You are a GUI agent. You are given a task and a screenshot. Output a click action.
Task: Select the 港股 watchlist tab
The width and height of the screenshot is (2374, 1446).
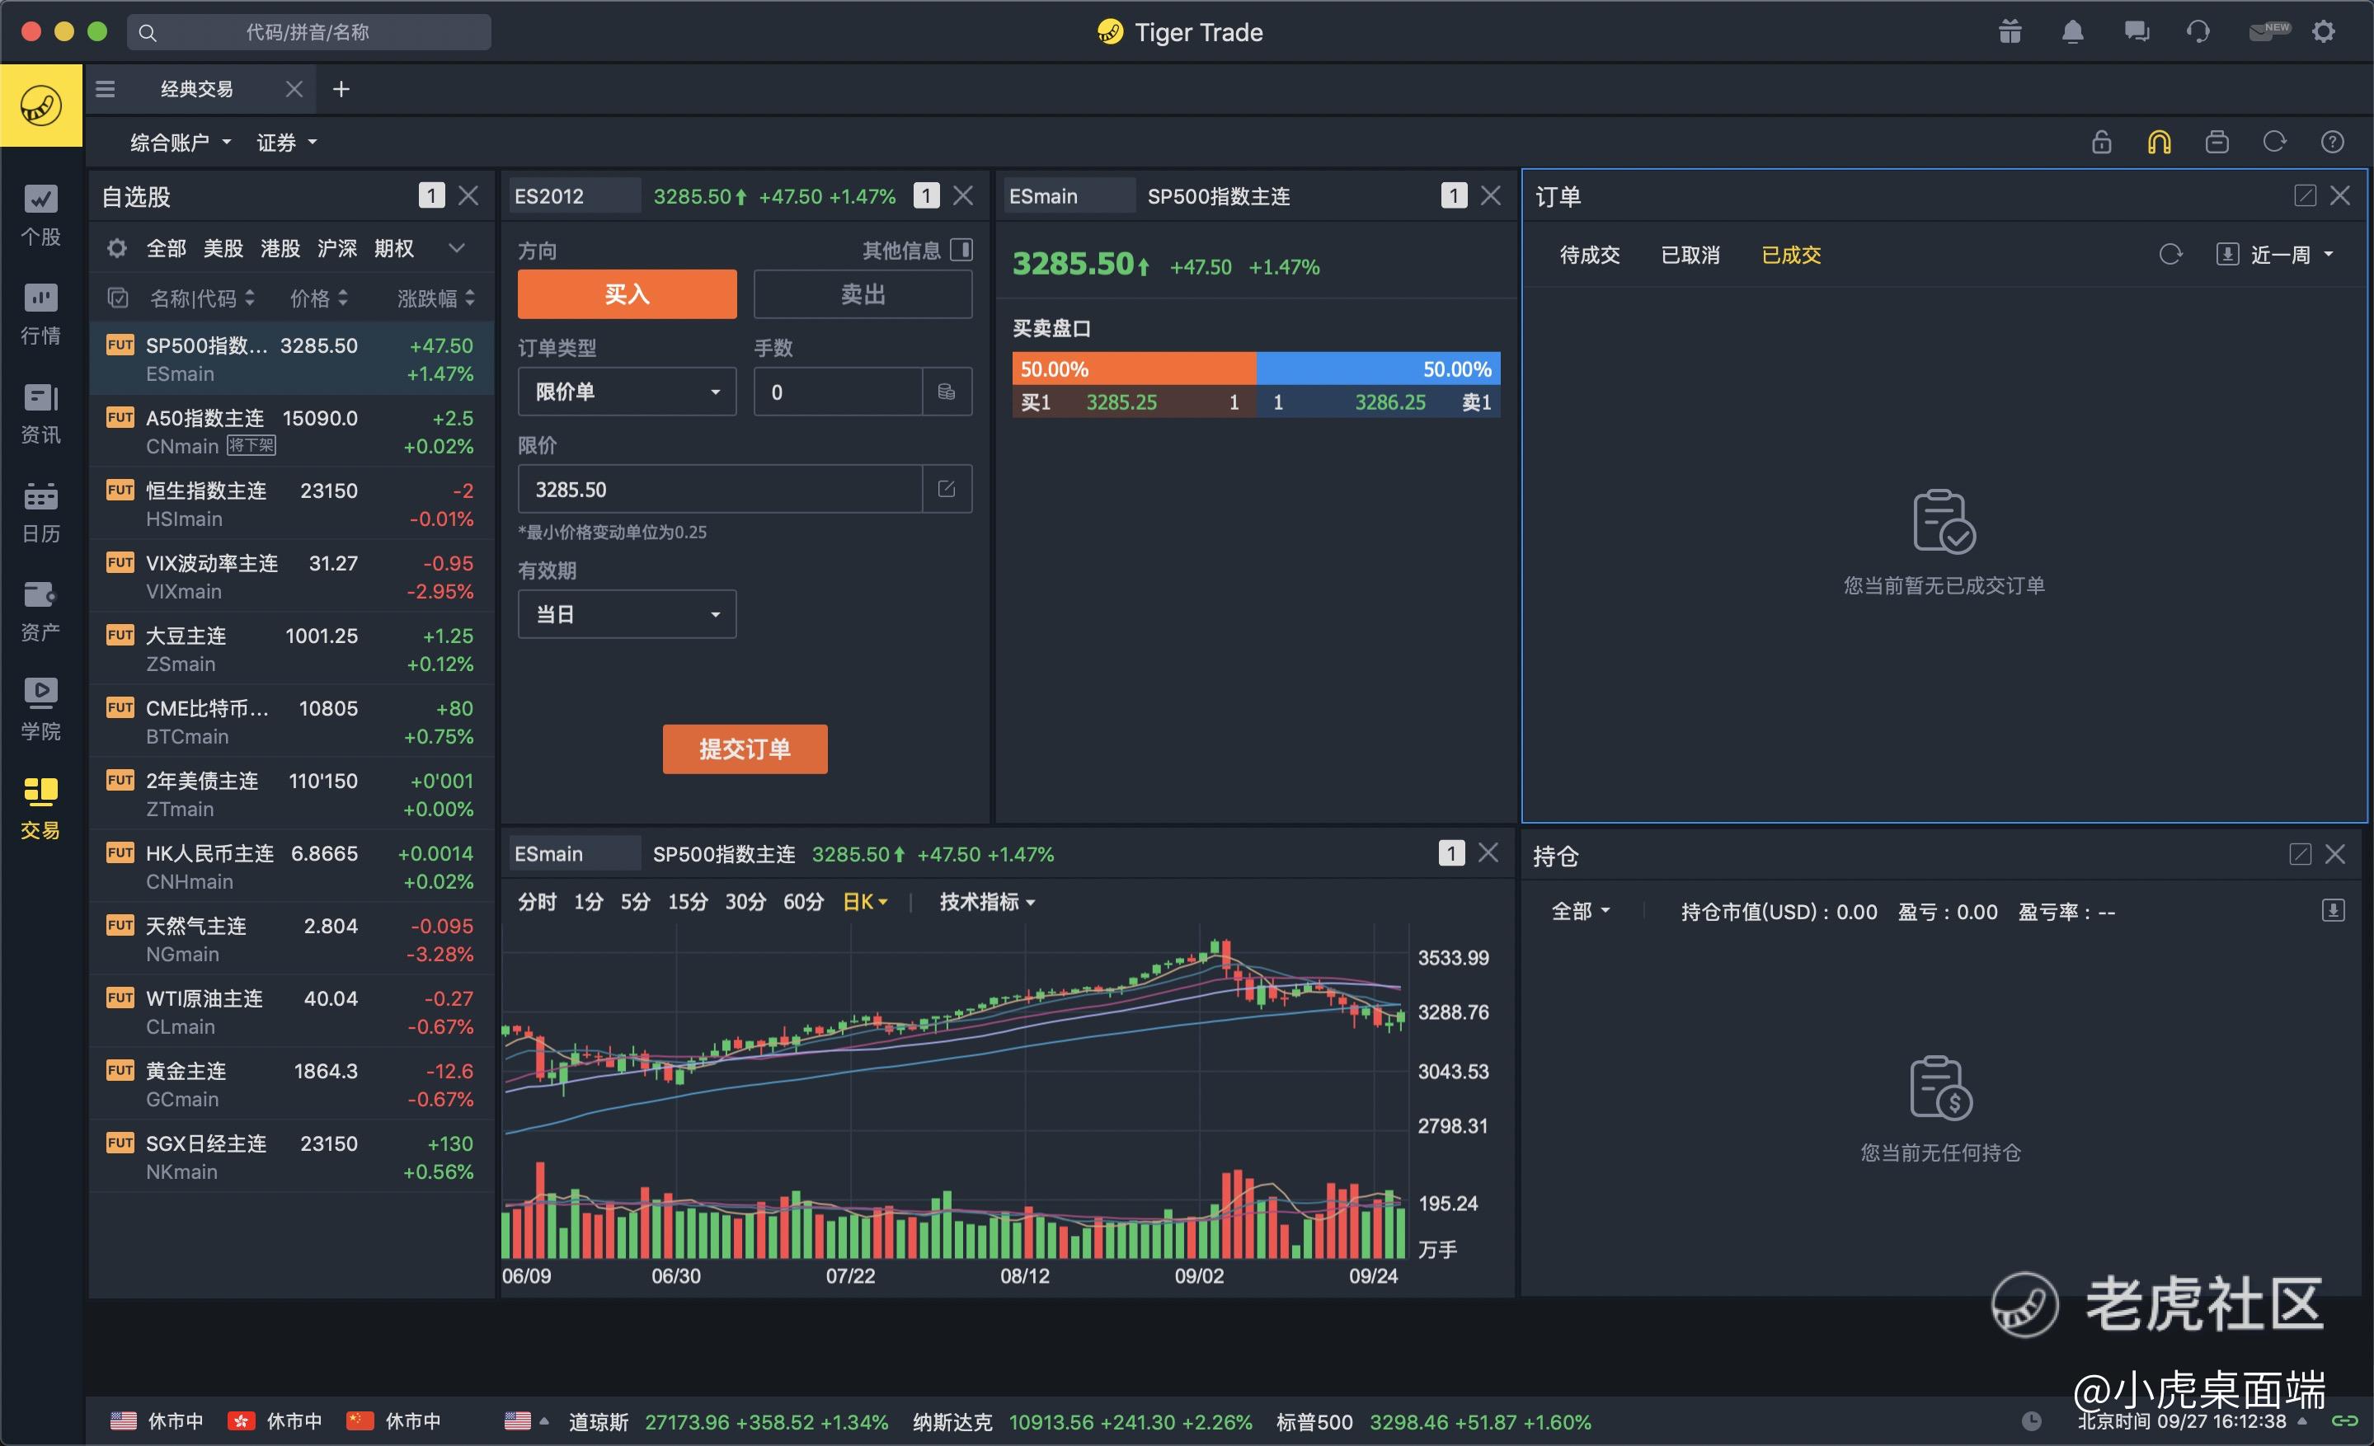[x=280, y=248]
